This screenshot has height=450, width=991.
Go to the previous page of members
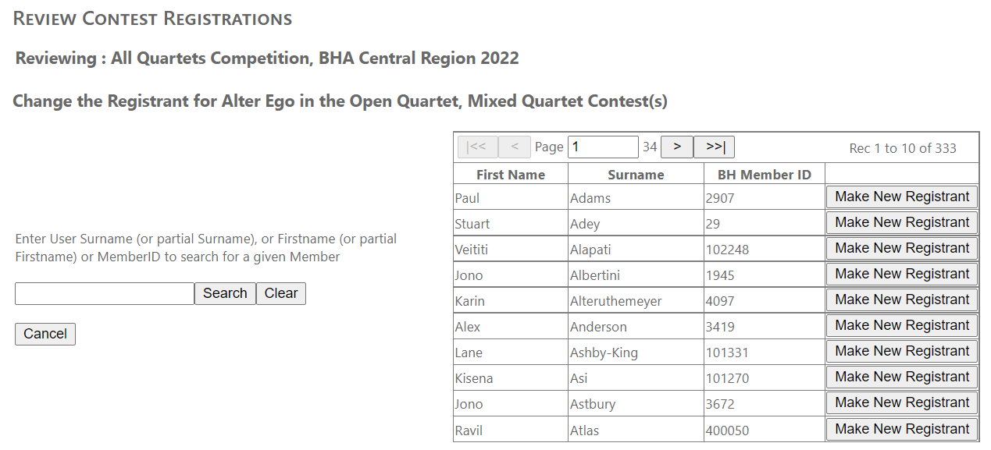[515, 147]
